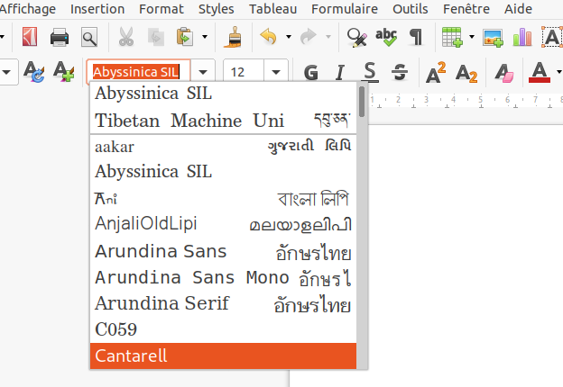Insert a table using grid icon
Screen dimensions: 563x387
pyautogui.click(x=452, y=37)
